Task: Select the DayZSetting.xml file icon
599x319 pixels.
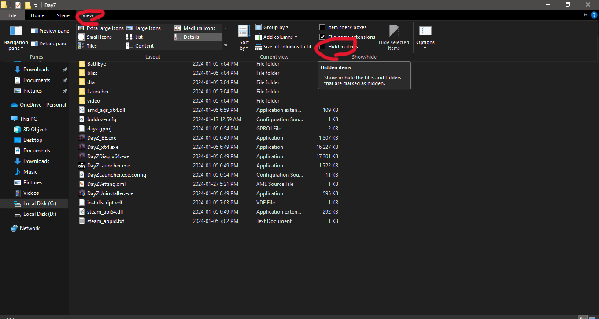Action: coord(82,184)
